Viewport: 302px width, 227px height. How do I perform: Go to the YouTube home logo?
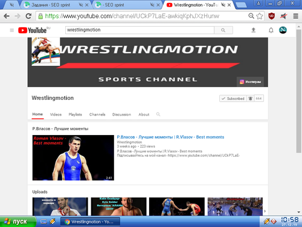(33, 30)
